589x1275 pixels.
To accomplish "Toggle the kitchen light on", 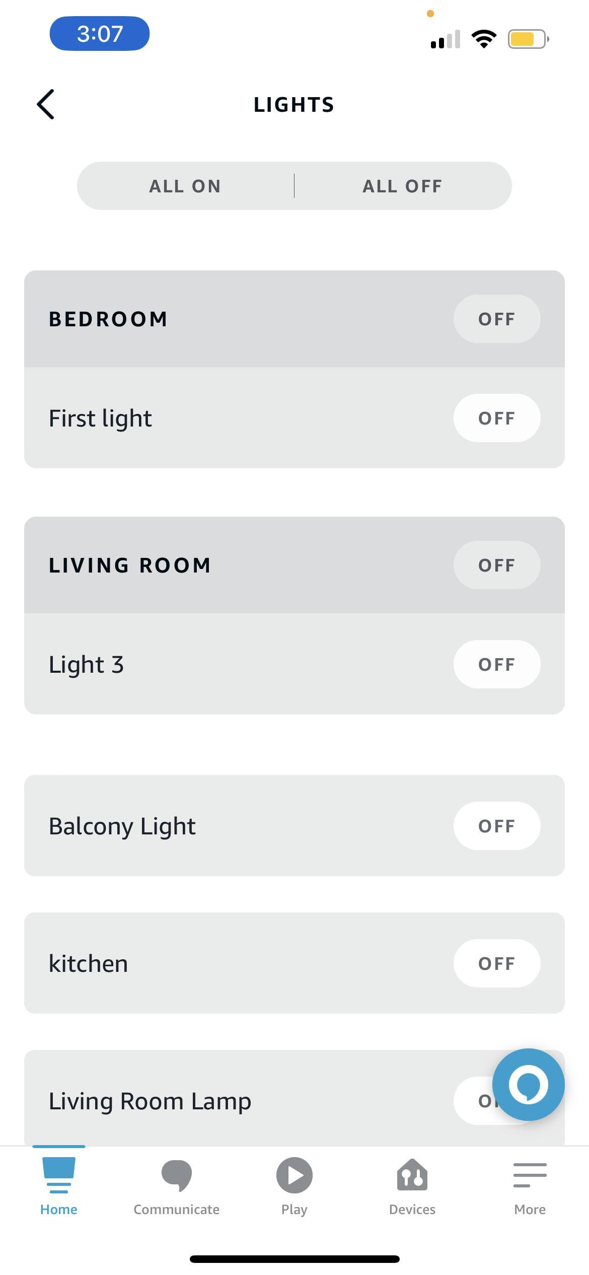I will (x=496, y=963).
